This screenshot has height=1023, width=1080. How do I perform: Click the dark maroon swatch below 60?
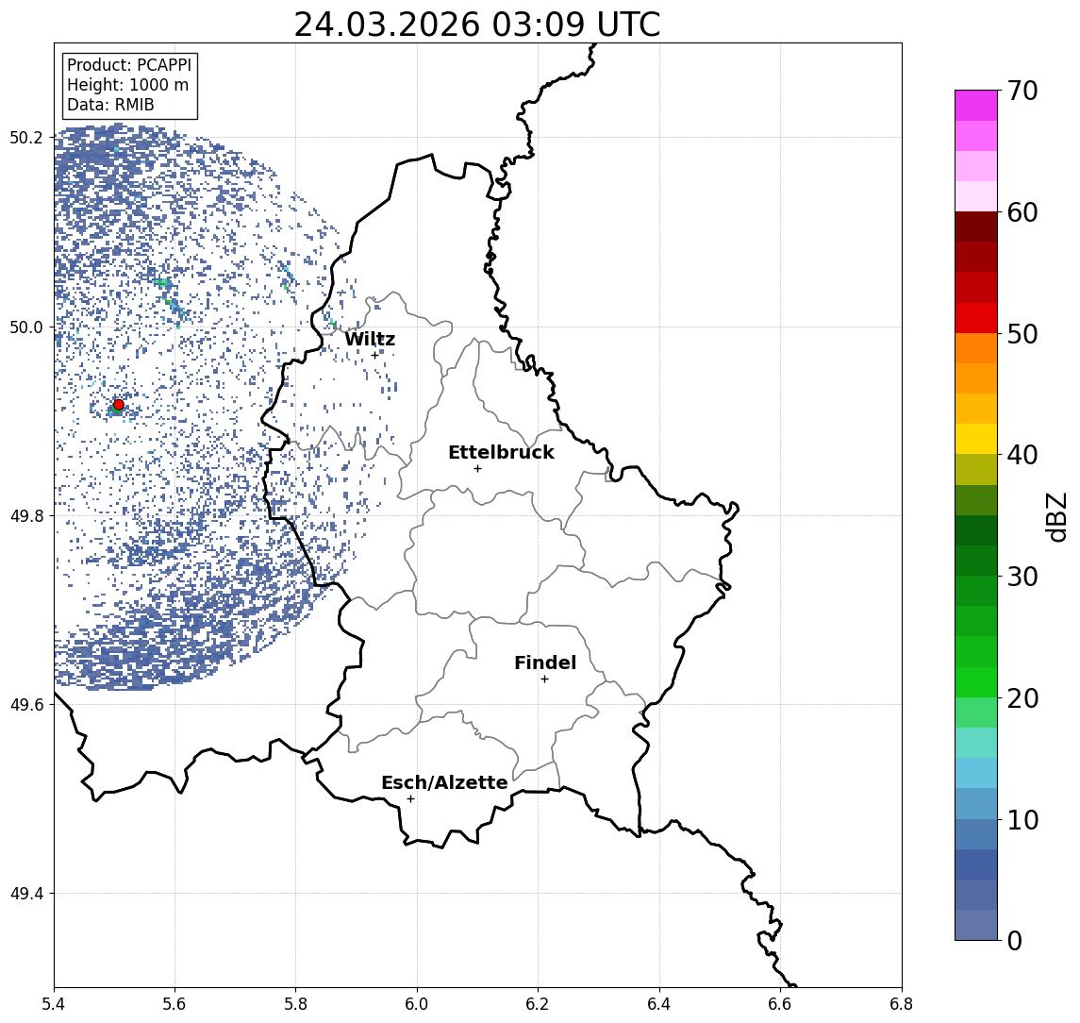976,226
